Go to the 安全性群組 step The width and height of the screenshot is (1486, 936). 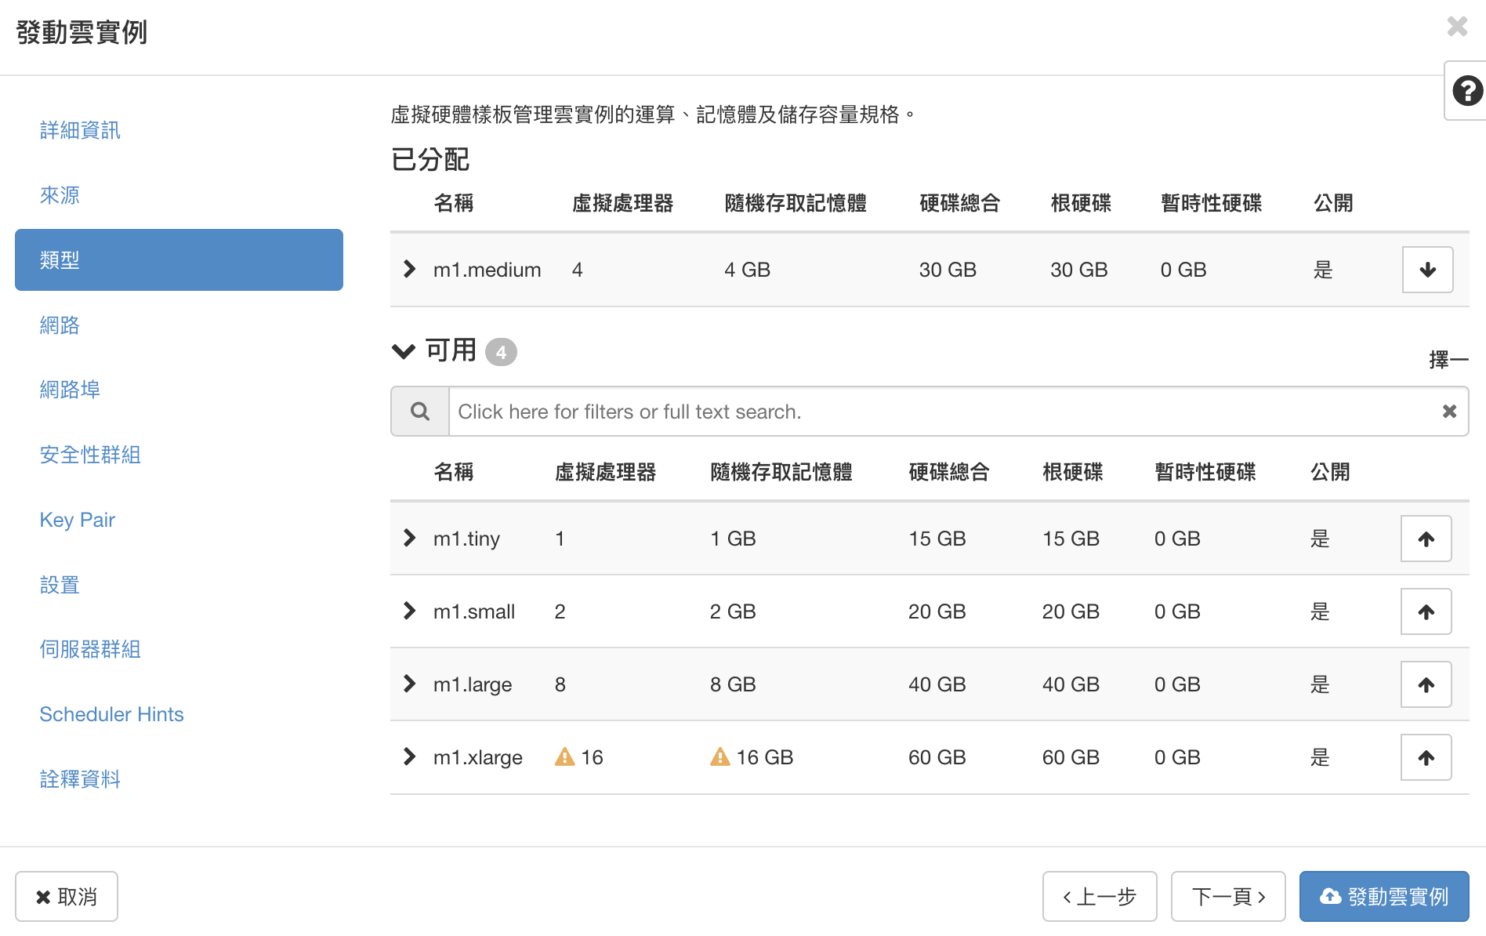90,455
